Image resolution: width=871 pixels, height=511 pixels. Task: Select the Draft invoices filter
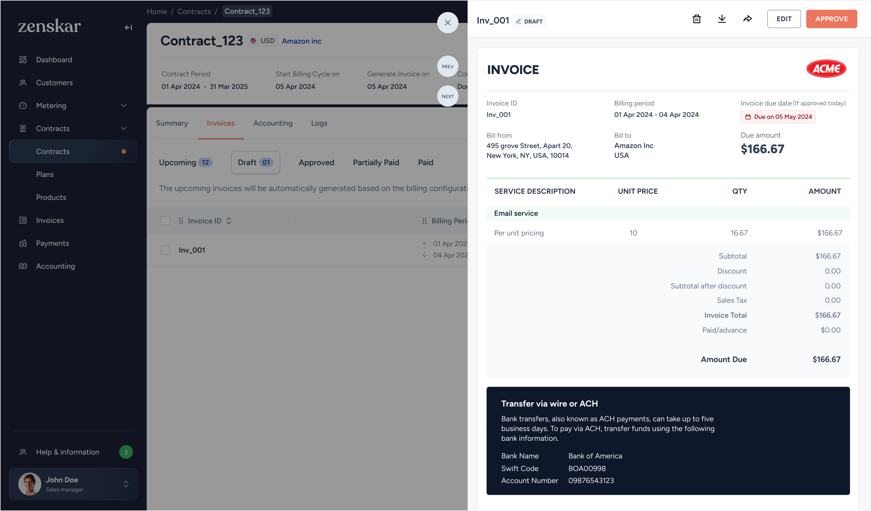255,162
